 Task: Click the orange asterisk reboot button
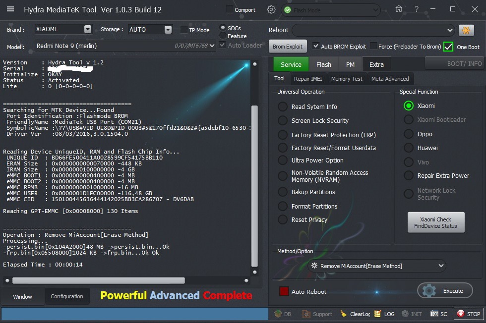click(x=466, y=30)
